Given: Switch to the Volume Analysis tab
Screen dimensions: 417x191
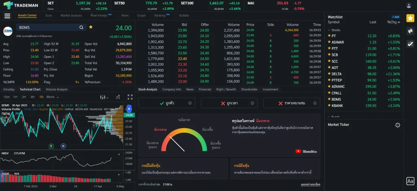Looking at the screenshot, I should coord(57,89).
